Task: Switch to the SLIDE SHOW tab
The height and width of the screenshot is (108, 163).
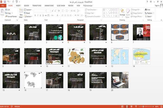Action: (61, 6)
